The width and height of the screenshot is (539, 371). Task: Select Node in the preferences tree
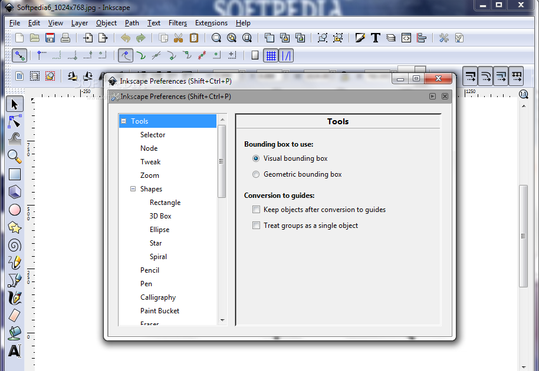149,148
